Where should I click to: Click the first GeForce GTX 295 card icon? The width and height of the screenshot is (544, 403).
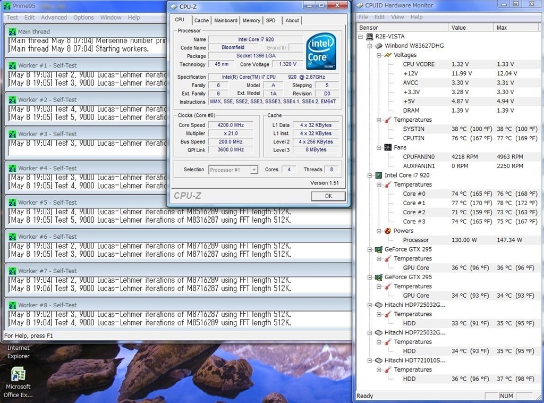(x=379, y=249)
